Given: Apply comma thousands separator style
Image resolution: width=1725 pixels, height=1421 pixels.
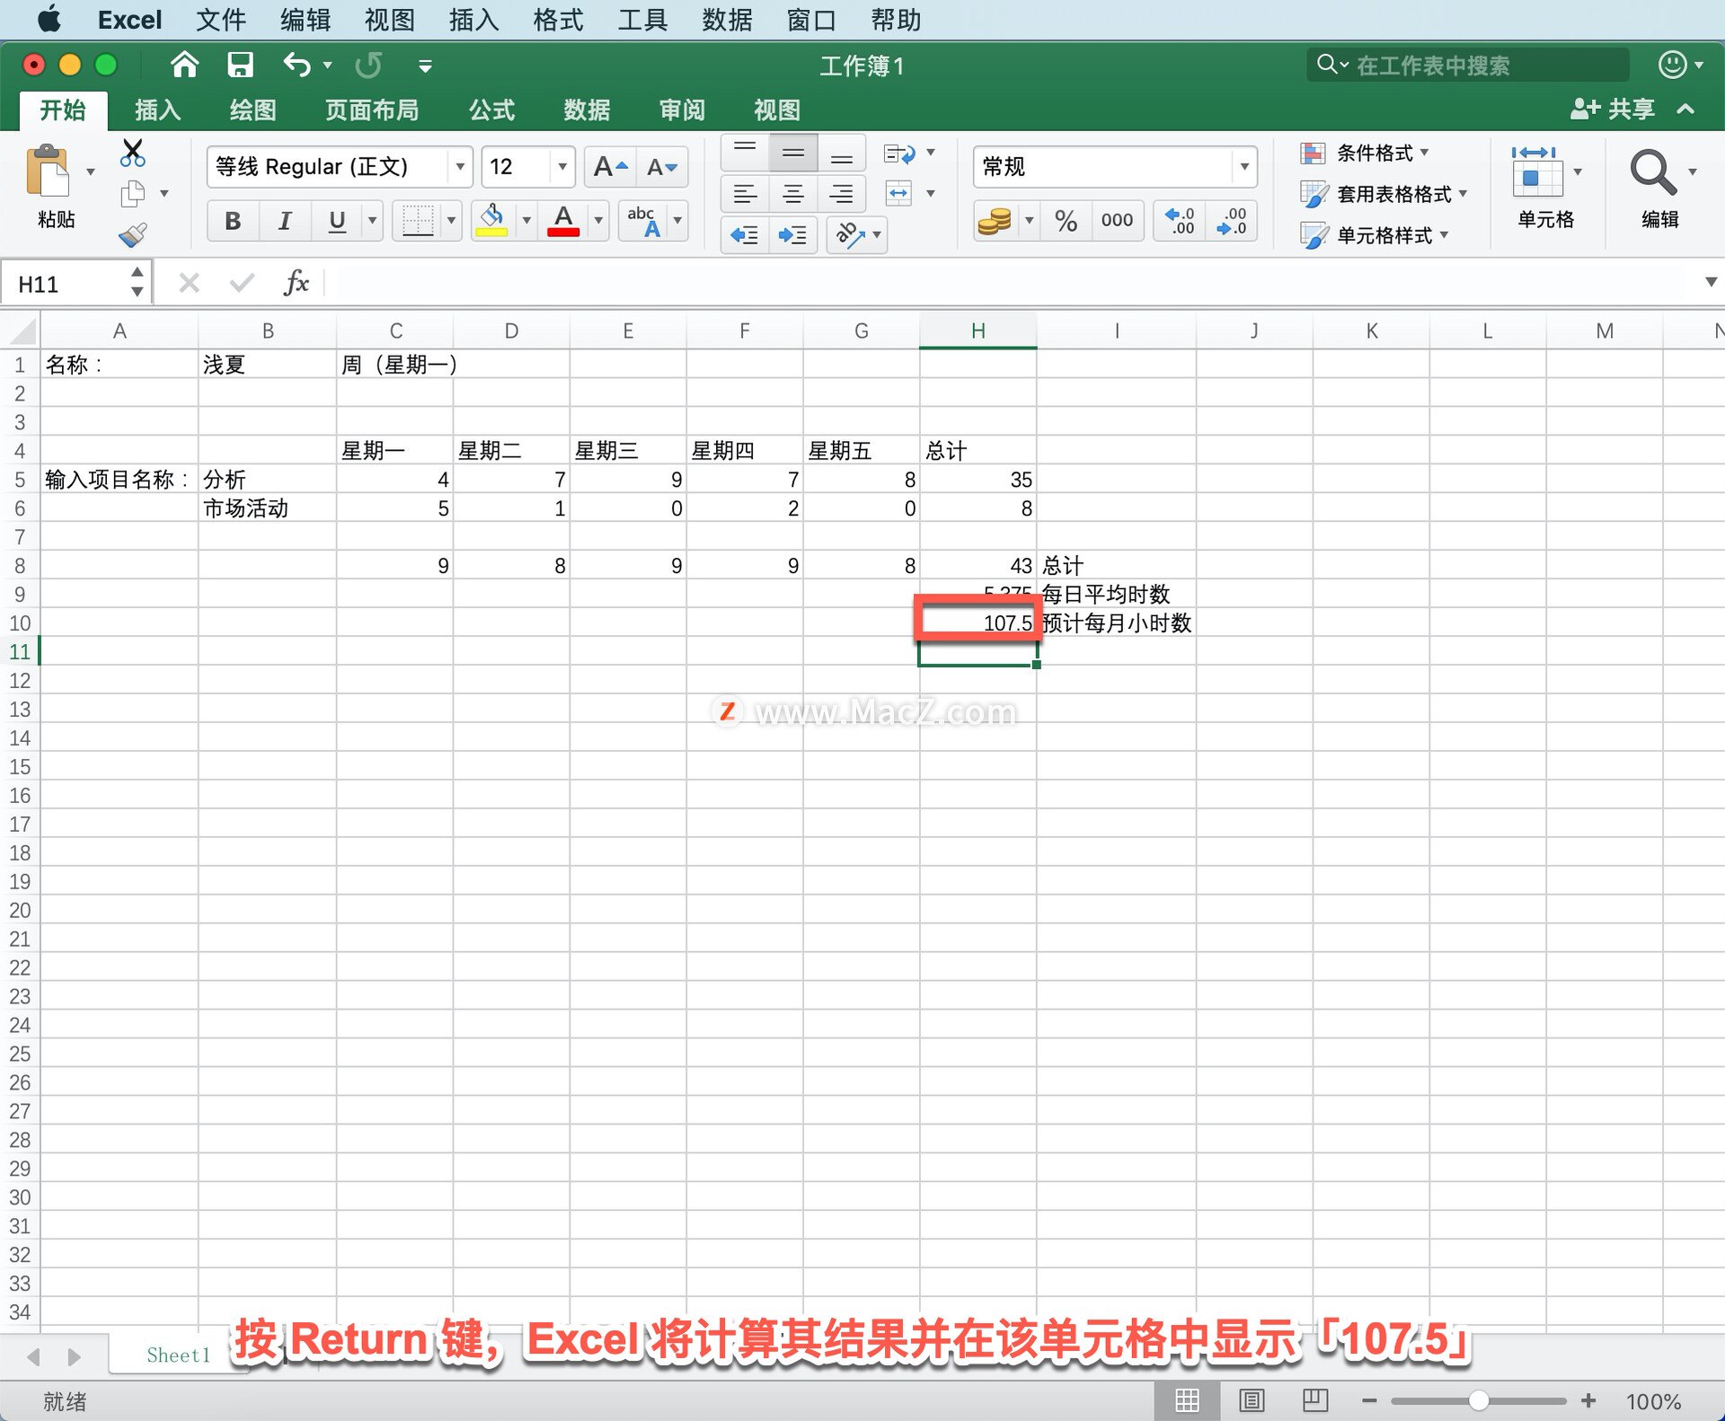Looking at the screenshot, I should 1117,220.
